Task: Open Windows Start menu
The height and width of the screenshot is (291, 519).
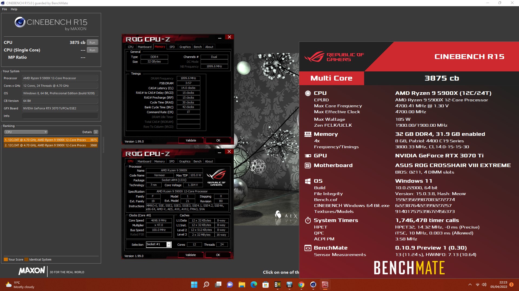Action: pos(194,285)
